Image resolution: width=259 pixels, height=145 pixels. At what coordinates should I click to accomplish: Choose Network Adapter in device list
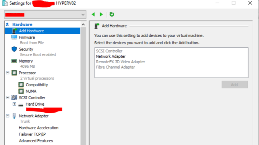pyautogui.click(x=111, y=56)
